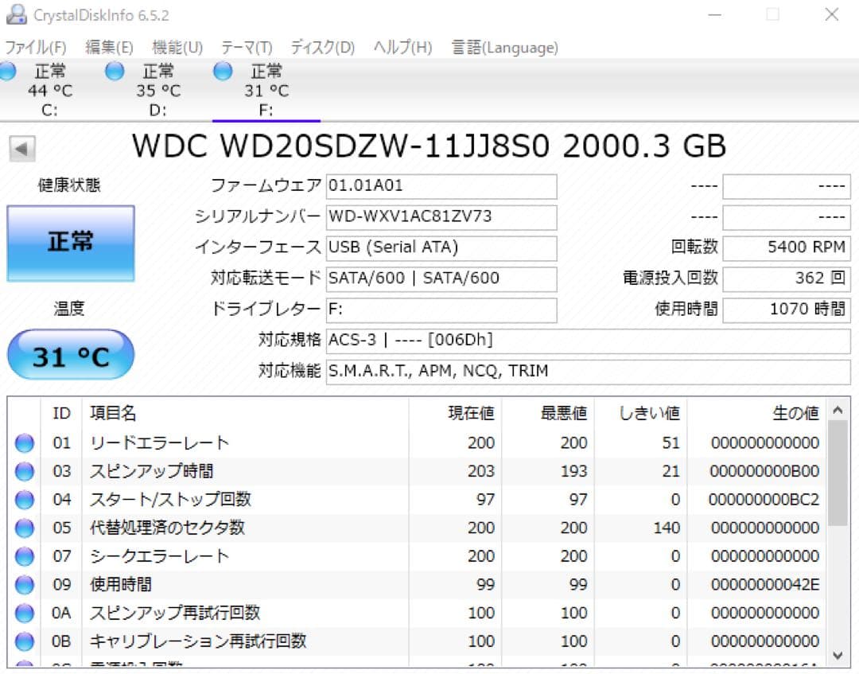Click blue status dot beside シークエラーレート
The height and width of the screenshot is (674, 859).
click(24, 556)
